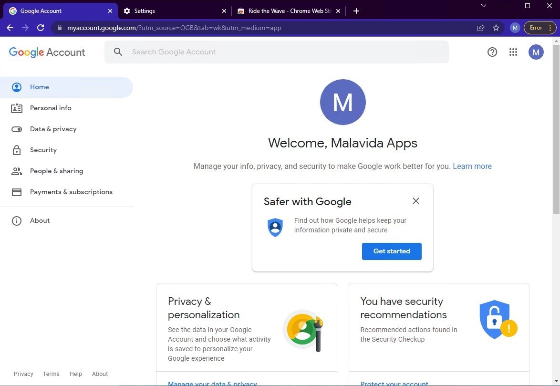Click the footer Privacy link

pyautogui.click(x=23, y=374)
